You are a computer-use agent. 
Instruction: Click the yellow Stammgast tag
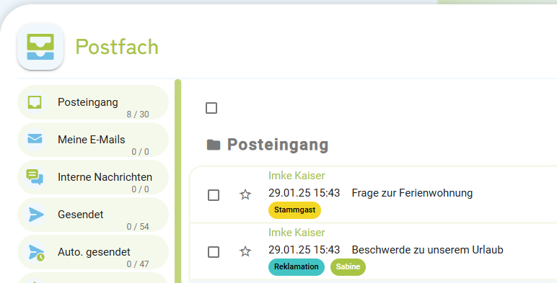pos(294,210)
